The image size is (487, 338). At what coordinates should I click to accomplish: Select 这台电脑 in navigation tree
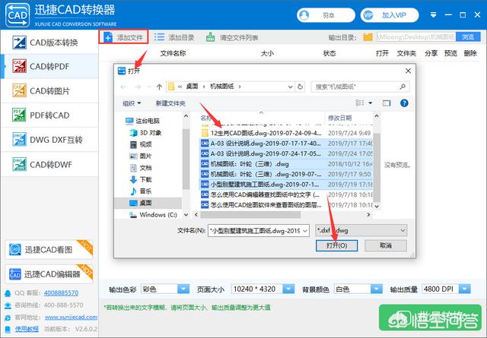click(142, 121)
